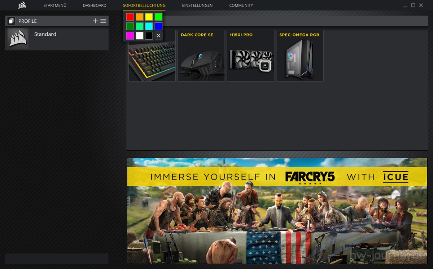Image resolution: width=433 pixels, height=269 pixels.
Task: Turn off instant lighting with X swatch
Action: (158, 35)
